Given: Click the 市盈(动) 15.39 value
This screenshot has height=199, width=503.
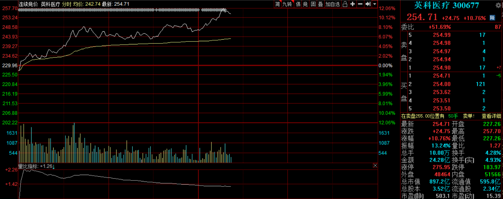Looking at the screenshot, I should click(x=493, y=195).
